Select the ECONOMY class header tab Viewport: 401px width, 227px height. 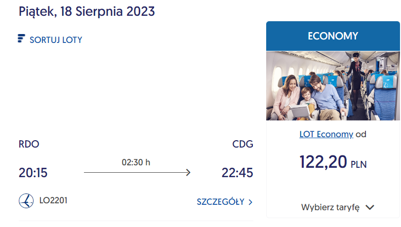click(333, 36)
